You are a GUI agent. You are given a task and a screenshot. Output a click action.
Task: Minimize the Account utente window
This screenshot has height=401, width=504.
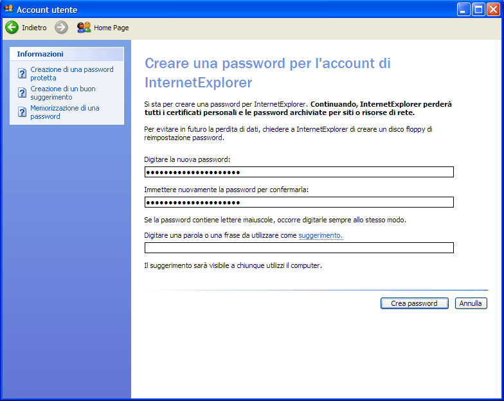(x=464, y=10)
